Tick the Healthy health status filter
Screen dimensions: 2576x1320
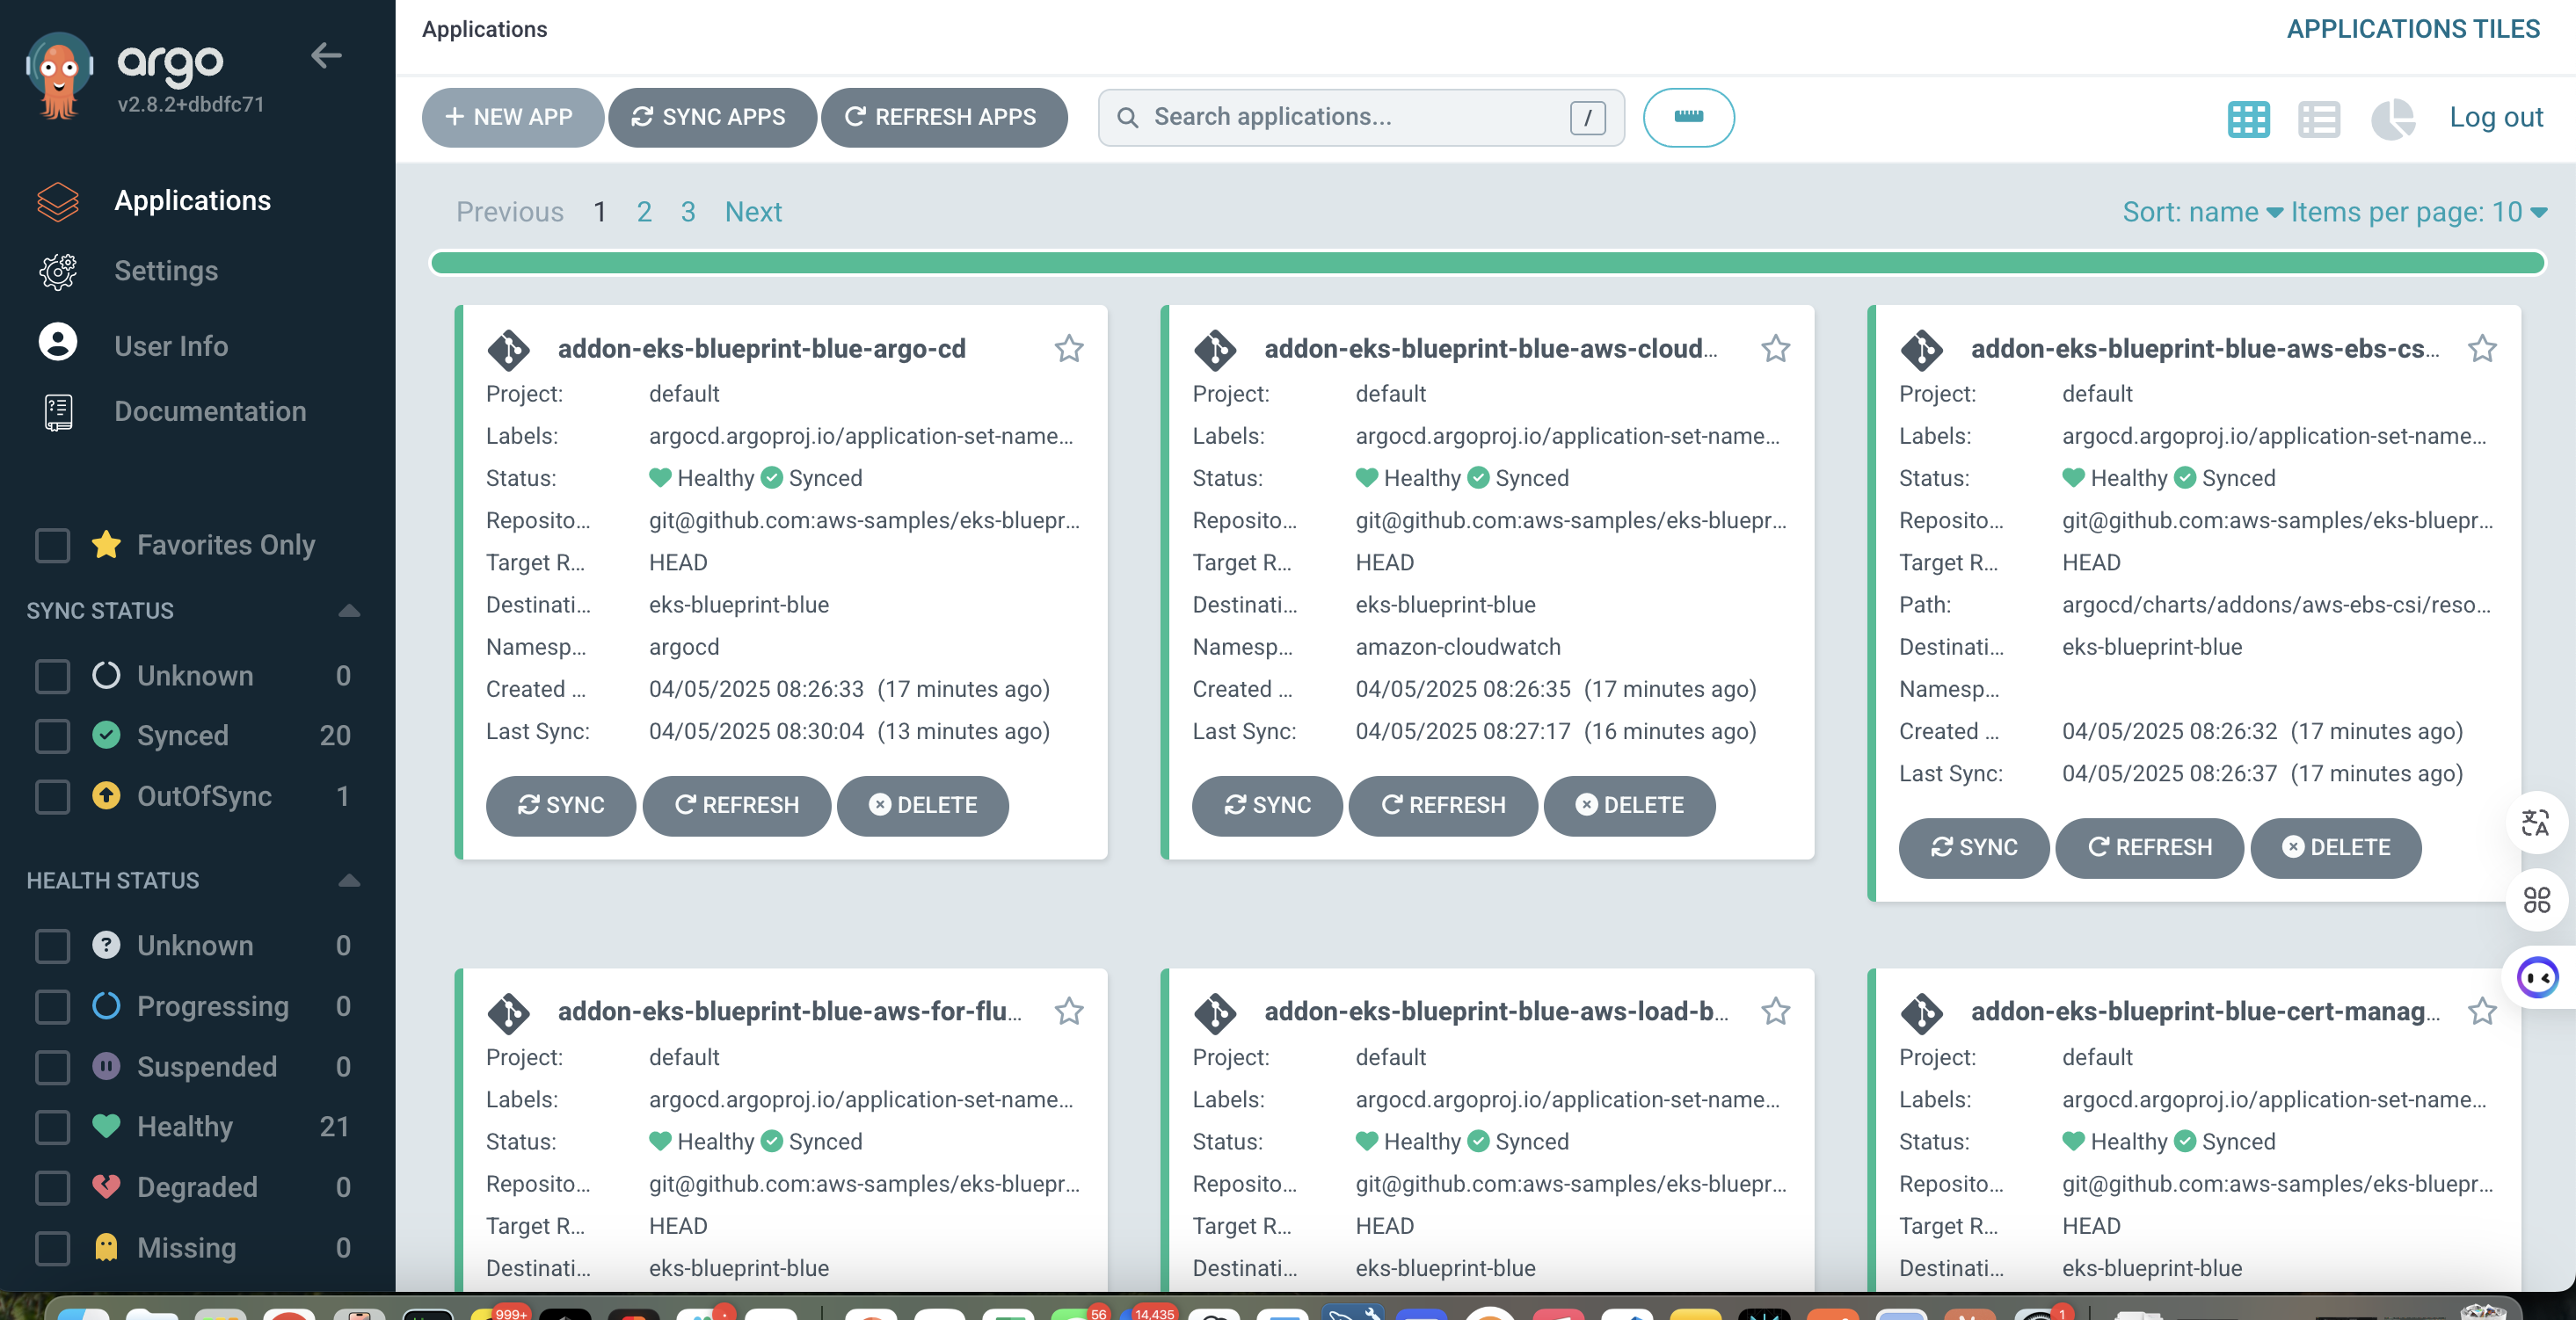pos(52,1128)
